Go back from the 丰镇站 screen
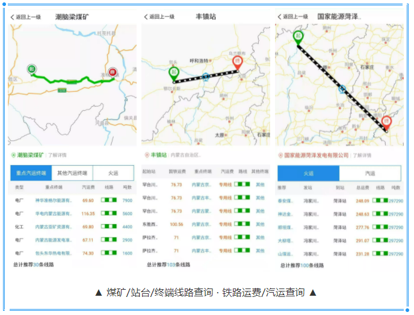 146,17
